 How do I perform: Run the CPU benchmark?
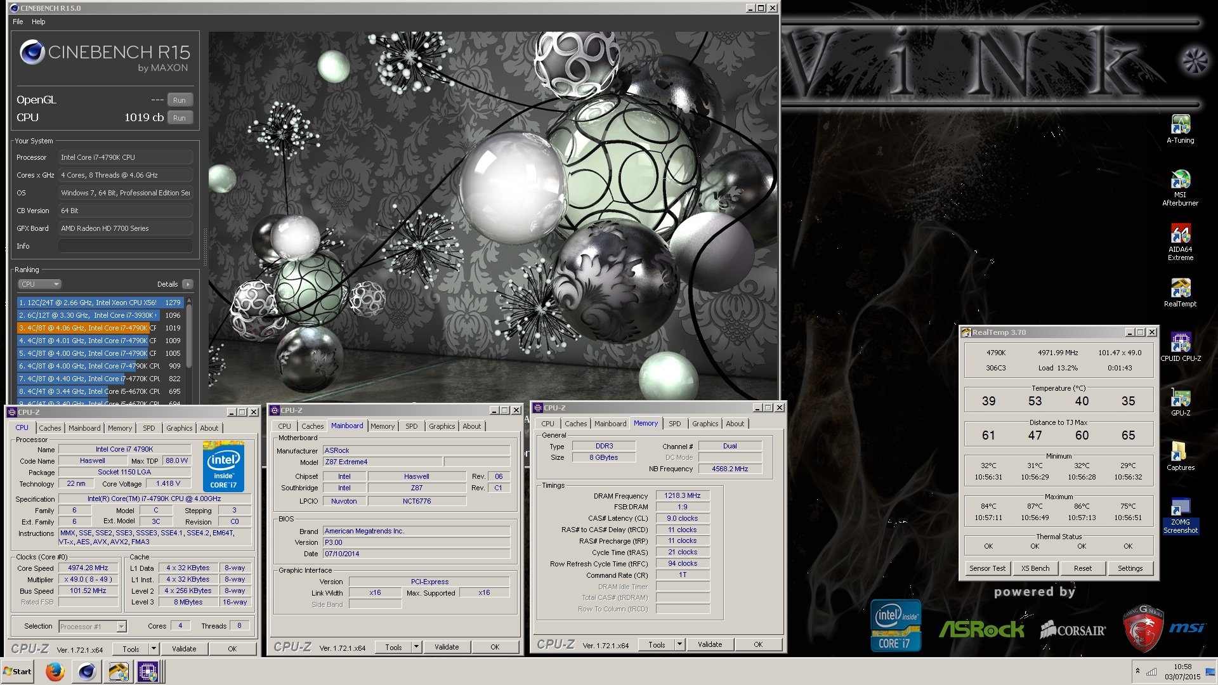[180, 118]
